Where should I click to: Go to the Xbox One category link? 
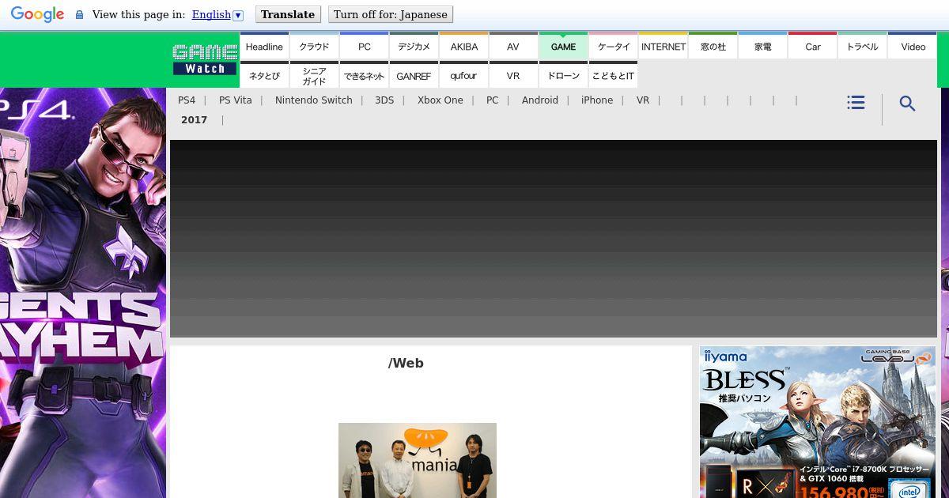click(x=440, y=100)
